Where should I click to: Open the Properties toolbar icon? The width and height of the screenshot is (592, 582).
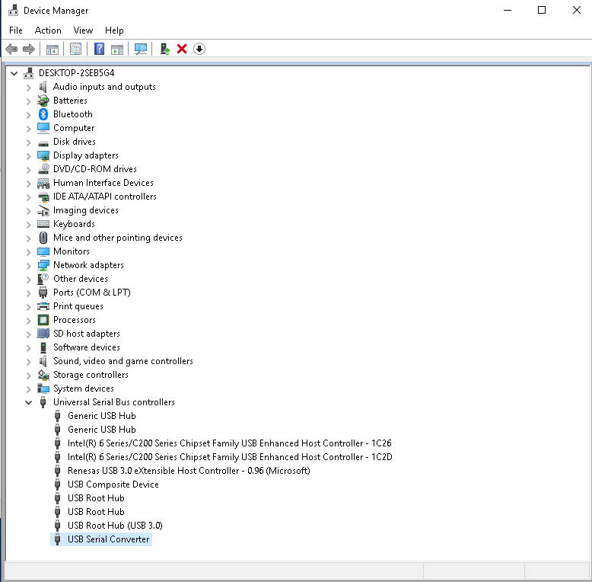pyautogui.click(x=75, y=49)
